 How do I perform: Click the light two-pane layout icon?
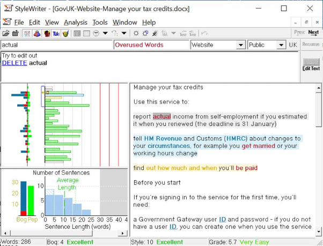[86, 33]
